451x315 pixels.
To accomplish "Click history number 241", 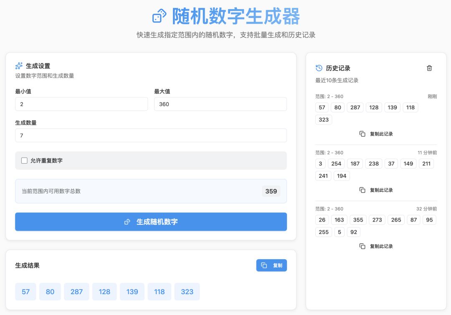I will 323,176.
